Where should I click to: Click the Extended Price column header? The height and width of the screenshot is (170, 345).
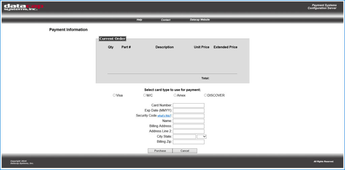225,47
